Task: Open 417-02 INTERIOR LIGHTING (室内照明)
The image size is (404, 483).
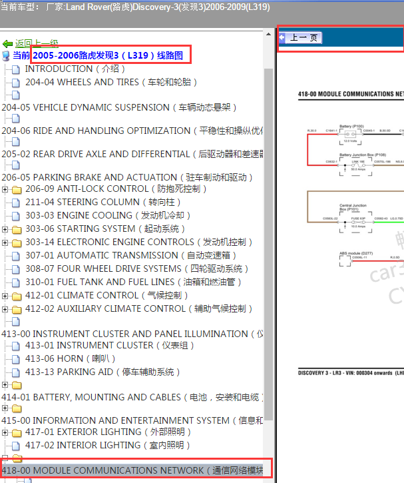Action: pos(108,445)
